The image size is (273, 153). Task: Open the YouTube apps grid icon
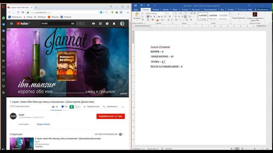(100, 23)
